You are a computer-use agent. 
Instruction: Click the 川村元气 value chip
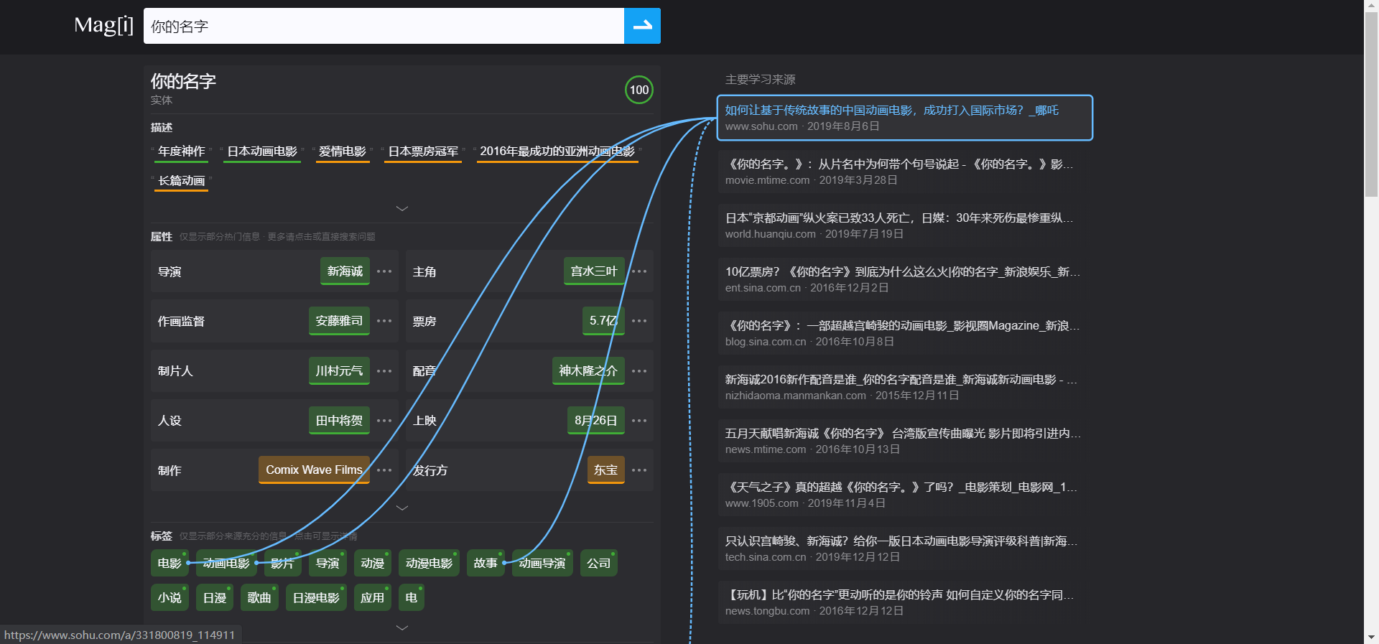click(x=339, y=371)
